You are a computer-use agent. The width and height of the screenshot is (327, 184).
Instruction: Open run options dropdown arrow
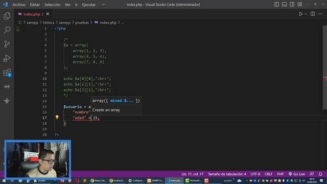306,14
